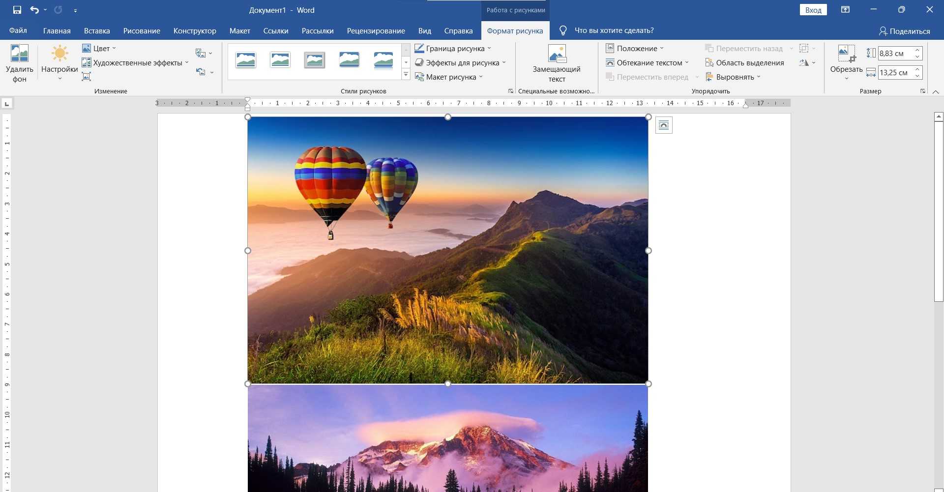Click the picture height field showing 8,83 см

point(895,53)
